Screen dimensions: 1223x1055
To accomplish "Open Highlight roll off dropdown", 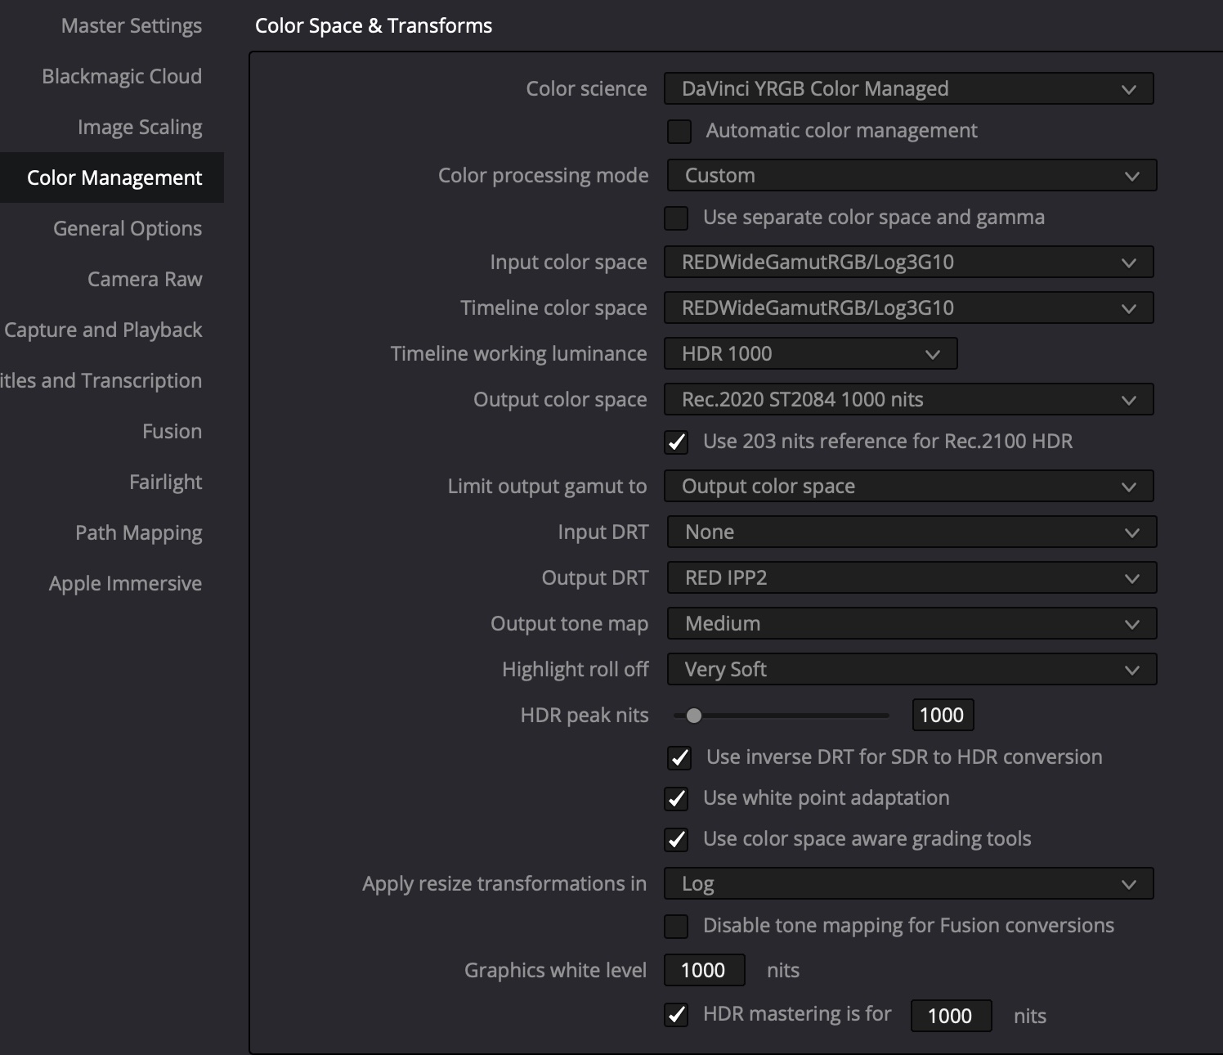I will pos(912,669).
